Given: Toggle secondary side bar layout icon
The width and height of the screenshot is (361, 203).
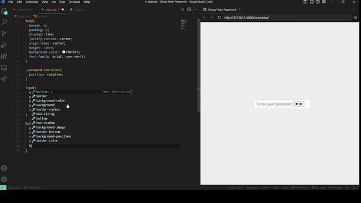Looking at the screenshot, I should 318,2.
